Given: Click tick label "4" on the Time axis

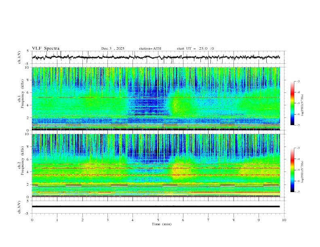Looking at the screenshot, I should (133, 220).
